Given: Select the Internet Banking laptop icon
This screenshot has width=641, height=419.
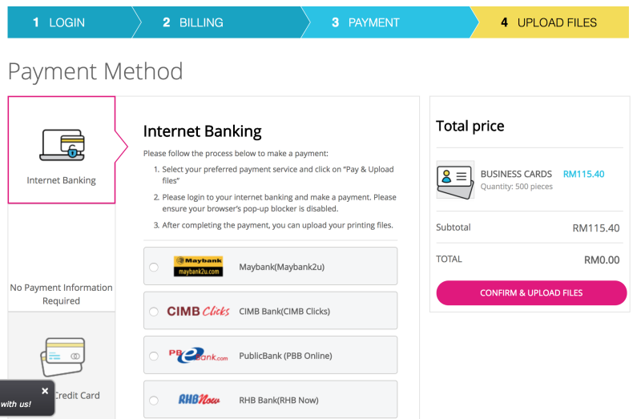Looking at the screenshot, I should pyautogui.click(x=62, y=145).
